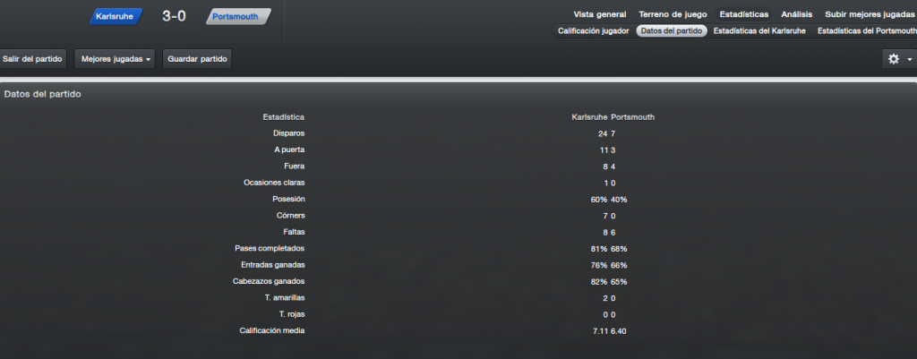
Task: Open Subir mejores jugadas
Action: click(870, 14)
